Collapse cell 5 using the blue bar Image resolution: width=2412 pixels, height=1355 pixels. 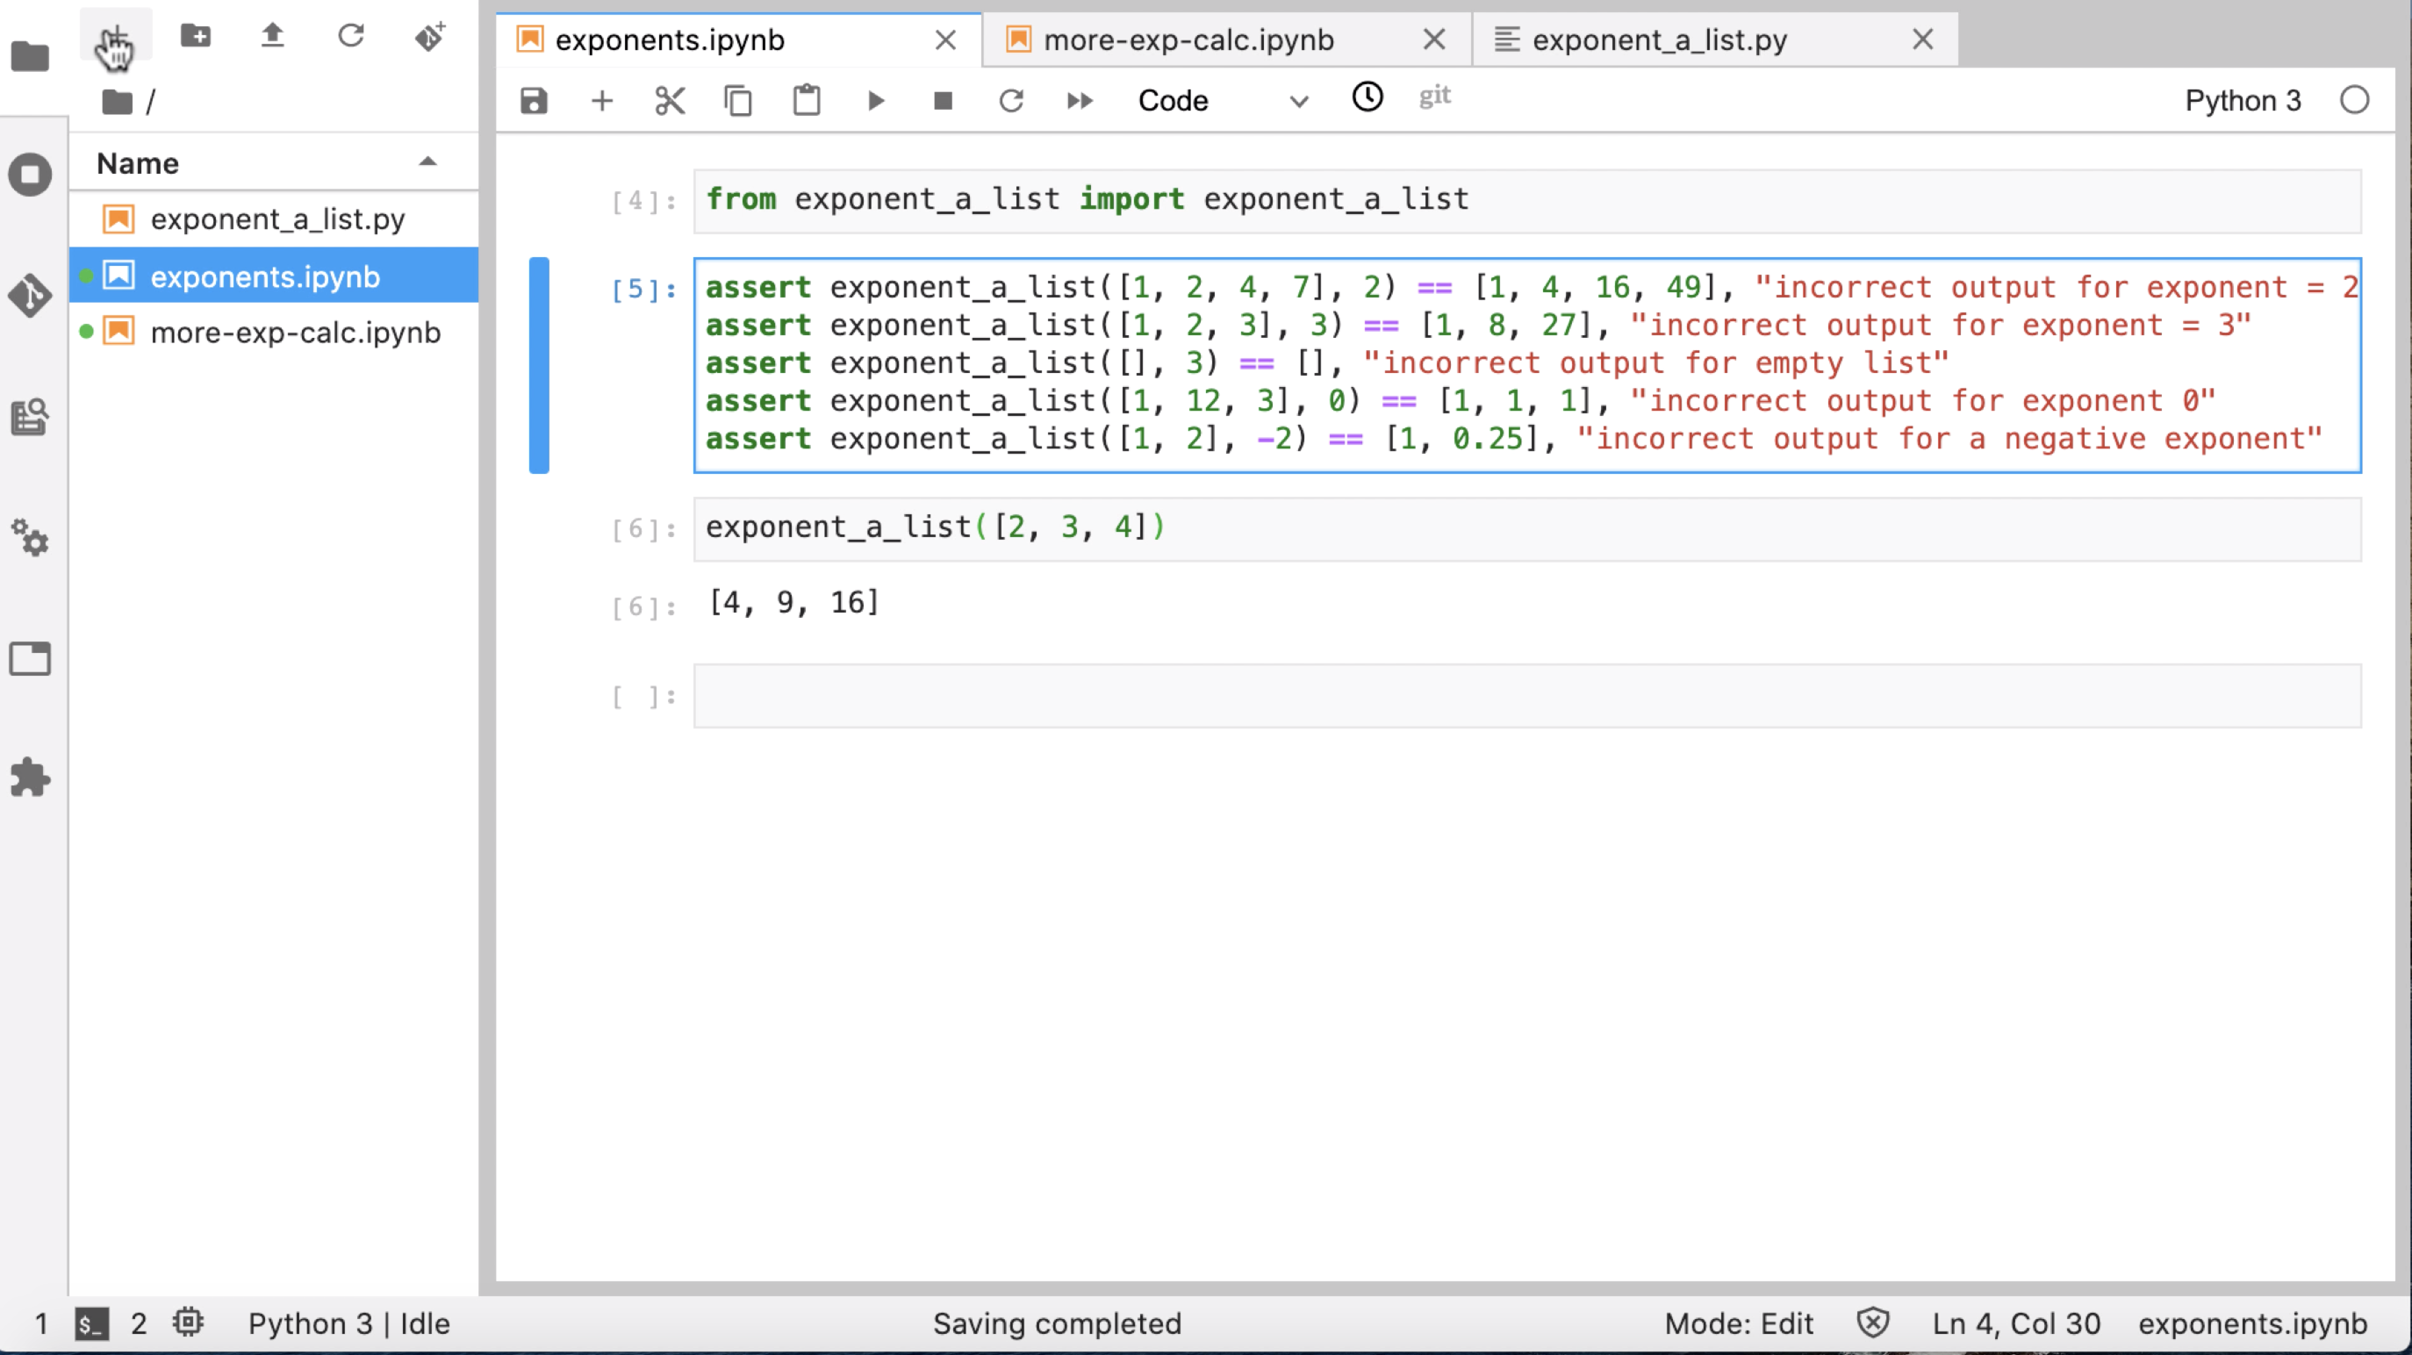pos(538,365)
